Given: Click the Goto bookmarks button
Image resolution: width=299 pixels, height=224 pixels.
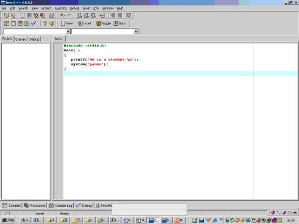Looking at the screenshot, I should (x=120, y=23).
